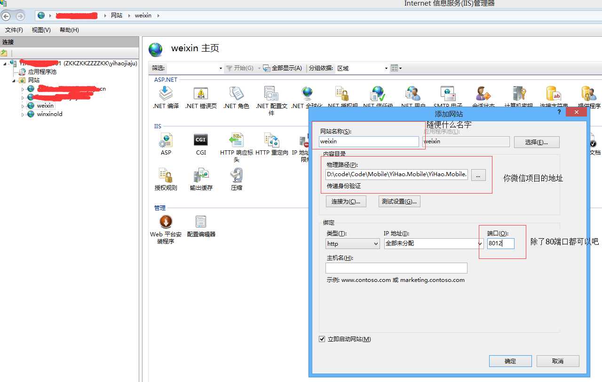The height and width of the screenshot is (382, 602).
Task: Open the 视图(V) menu
Action: 41,30
